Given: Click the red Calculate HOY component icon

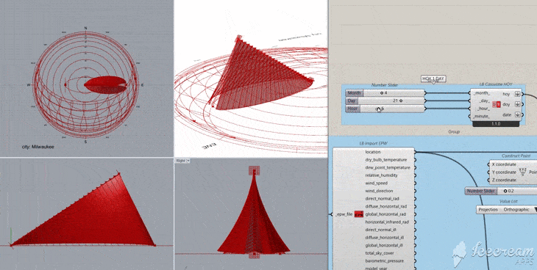Looking at the screenshot, I should [497, 104].
